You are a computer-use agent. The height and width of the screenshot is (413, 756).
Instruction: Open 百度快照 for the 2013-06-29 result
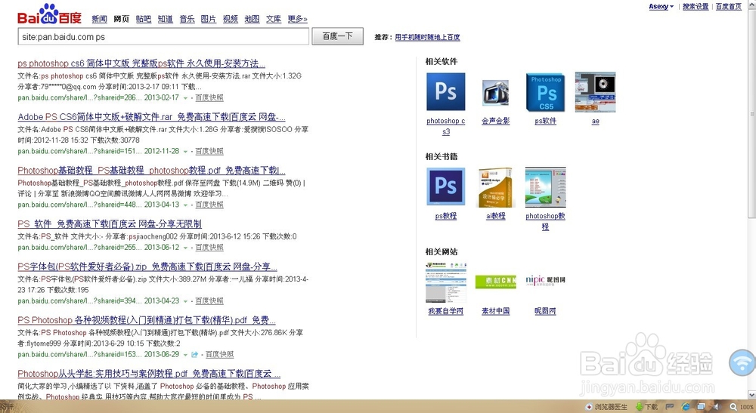219,354
